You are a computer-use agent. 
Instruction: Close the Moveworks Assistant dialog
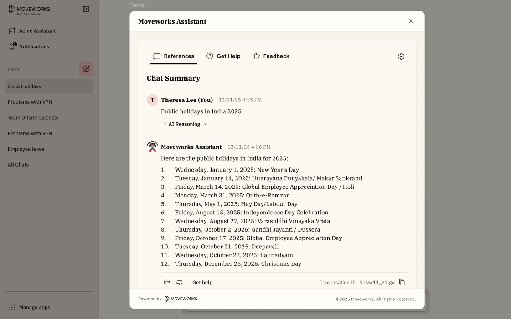[x=411, y=21]
